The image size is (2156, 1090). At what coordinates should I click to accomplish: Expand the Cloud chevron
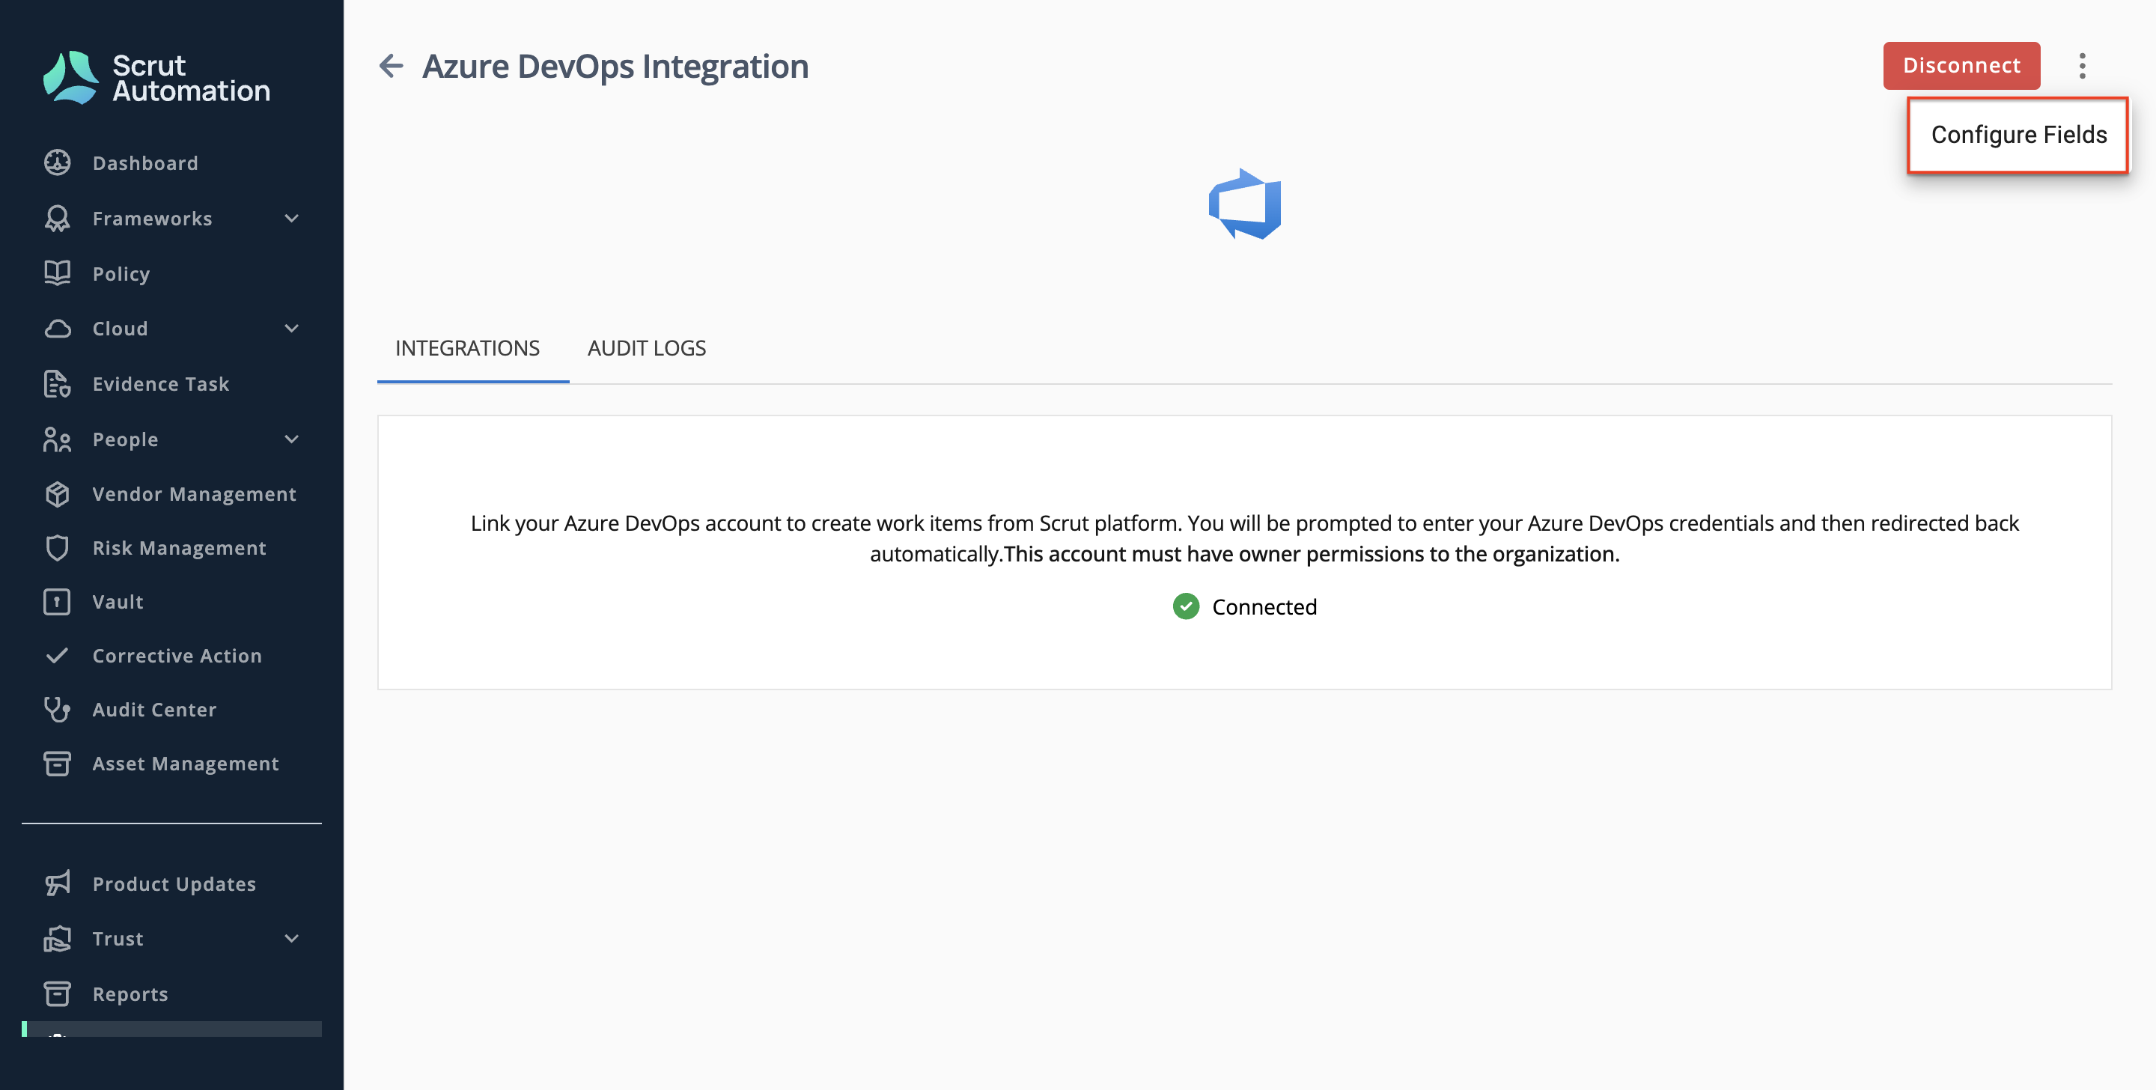291,328
